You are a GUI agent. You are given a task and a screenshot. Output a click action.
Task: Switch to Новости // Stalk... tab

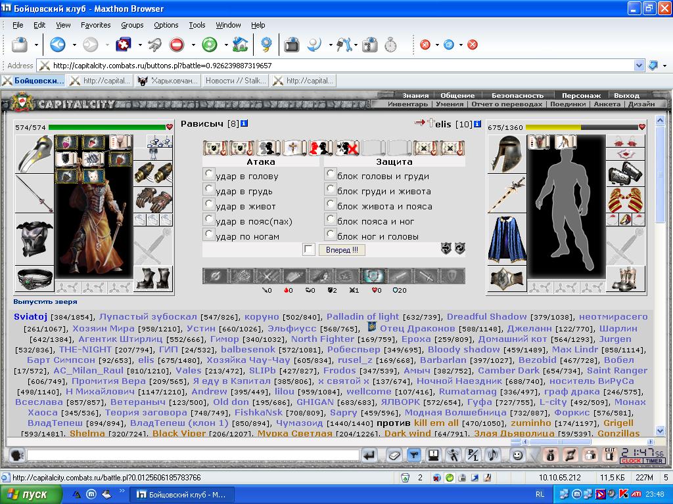tap(235, 81)
